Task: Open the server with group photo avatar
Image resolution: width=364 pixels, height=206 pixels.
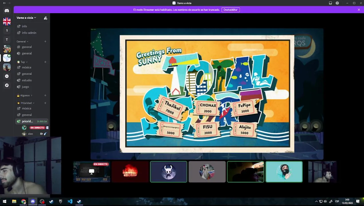Action: click(7, 49)
